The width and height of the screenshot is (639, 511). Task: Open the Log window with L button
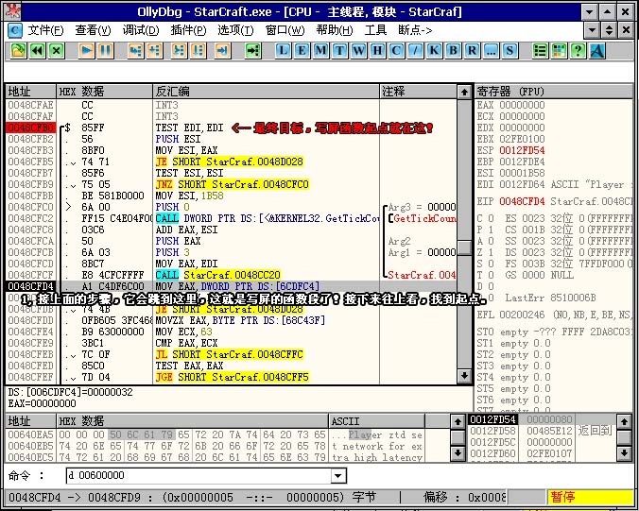coord(283,51)
